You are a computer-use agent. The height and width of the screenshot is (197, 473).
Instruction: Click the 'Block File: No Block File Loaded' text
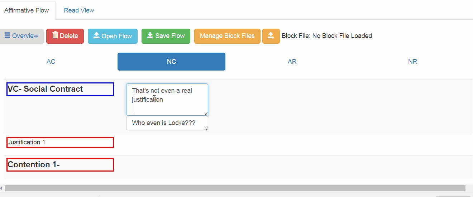pos(327,36)
